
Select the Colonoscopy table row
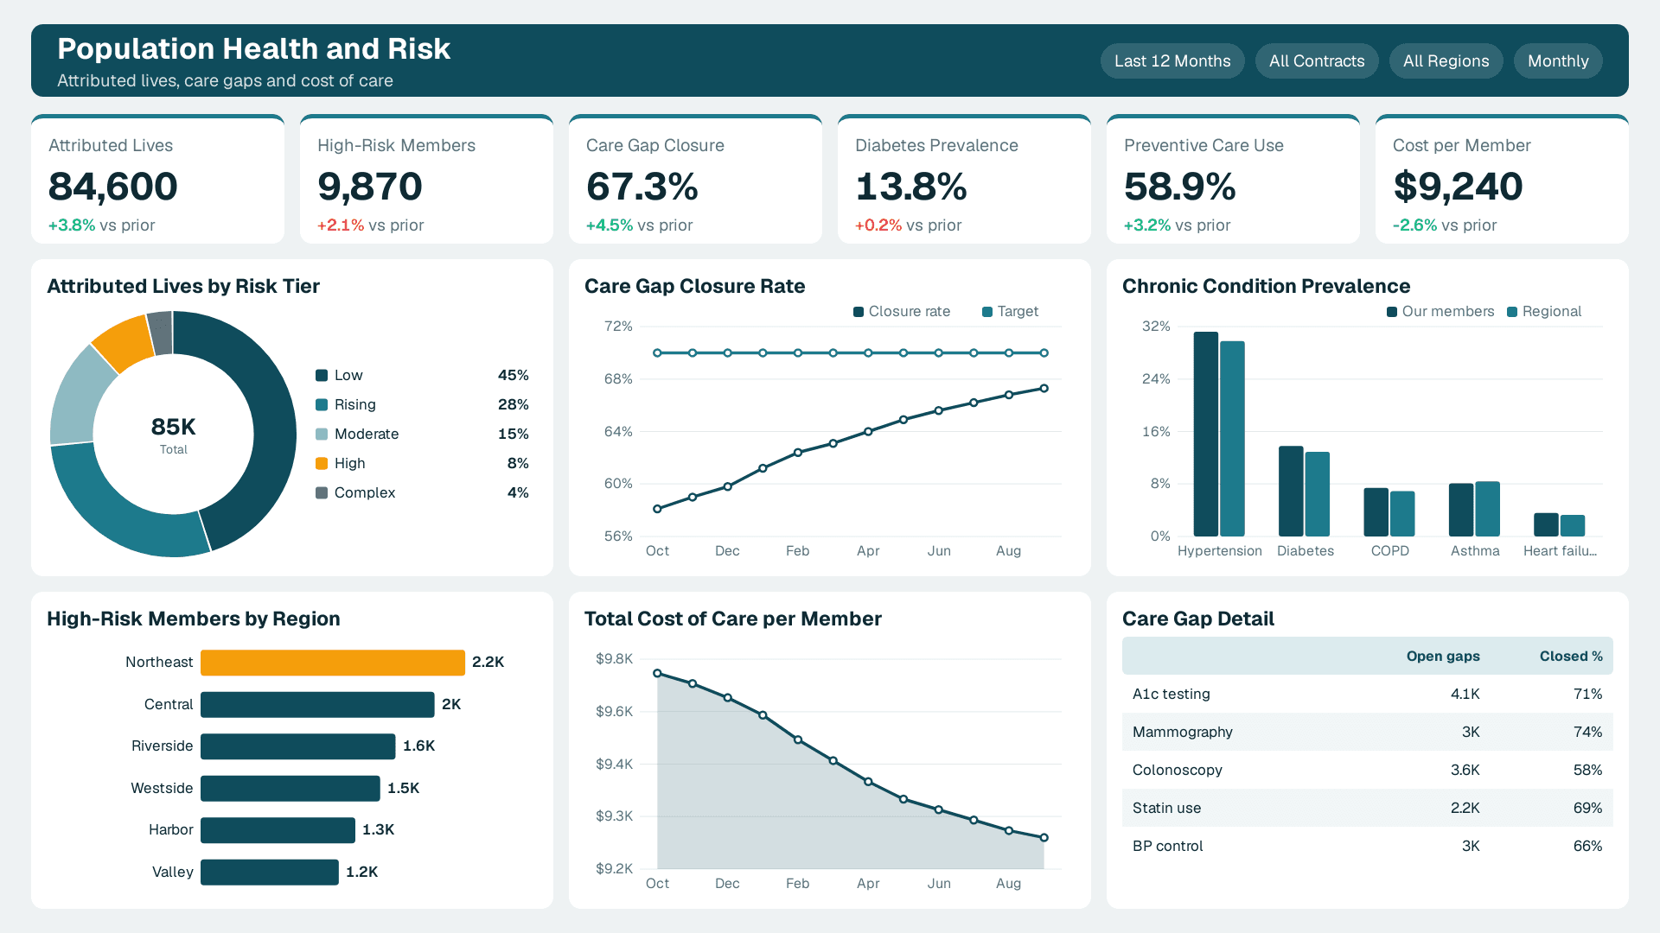[1368, 770]
